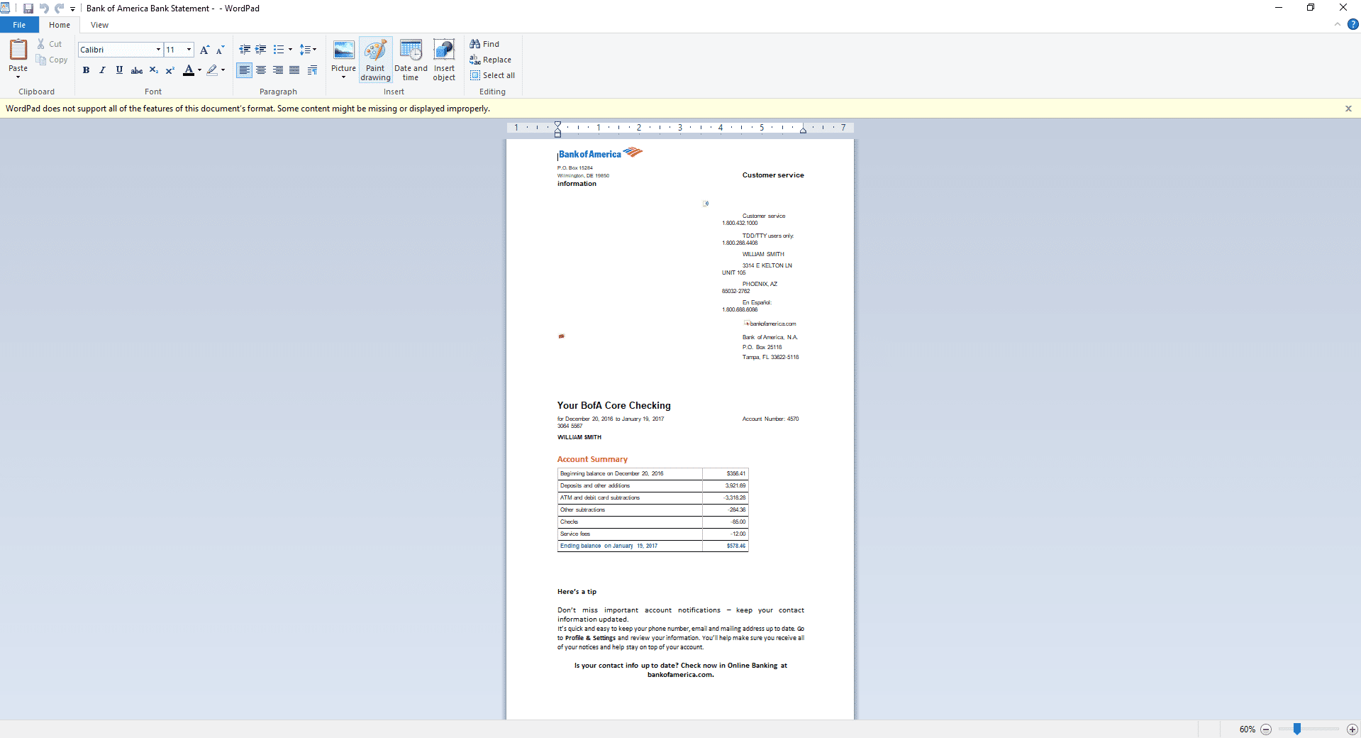Toggle superscript formatting
The image size is (1361, 738).
[x=170, y=70]
